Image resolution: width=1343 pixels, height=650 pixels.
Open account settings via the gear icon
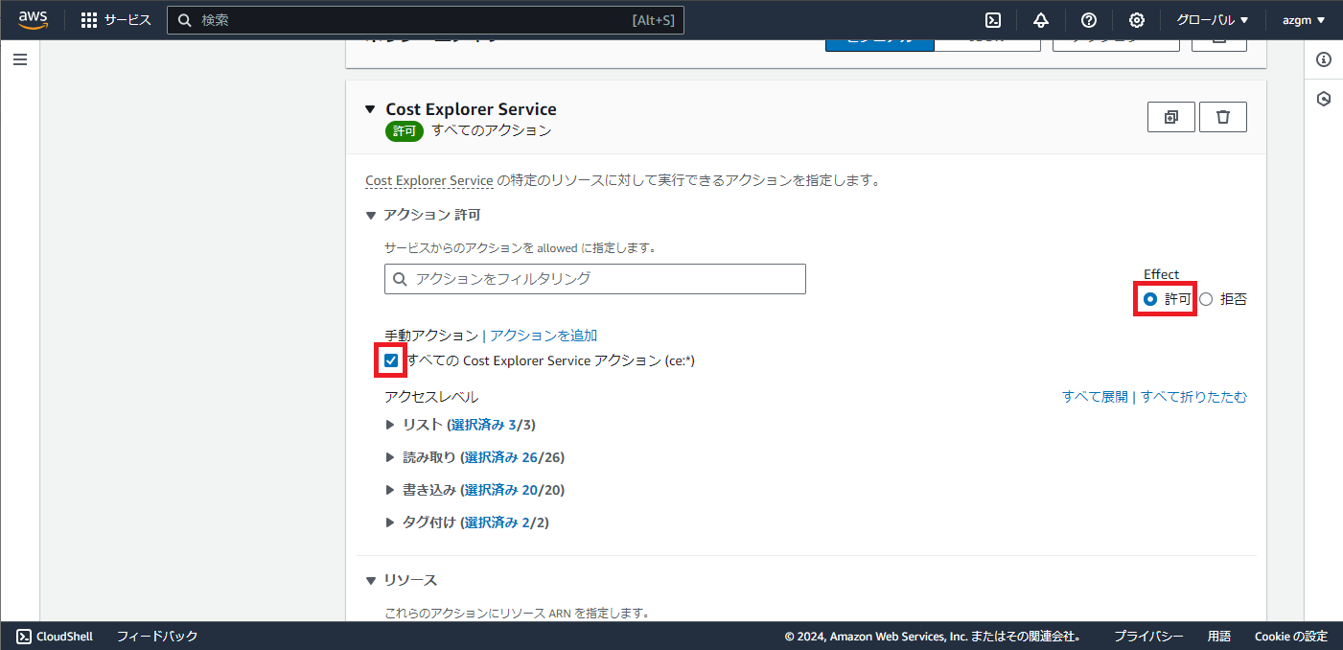coord(1136,19)
